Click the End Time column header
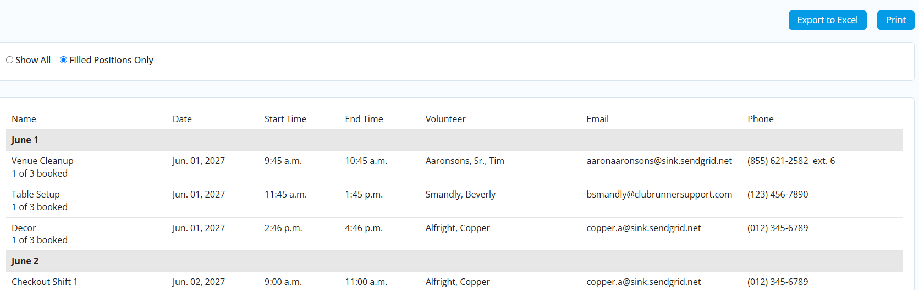Viewport: 919px width, 290px height. coord(364,119)
